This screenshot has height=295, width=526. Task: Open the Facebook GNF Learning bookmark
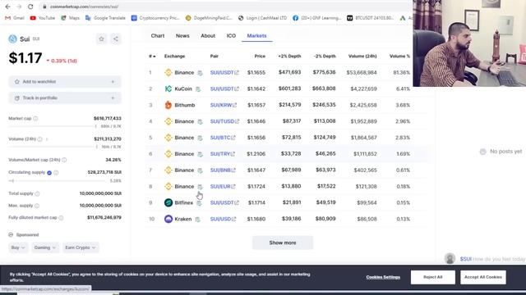pyautogui.click(x=317, y=18)
